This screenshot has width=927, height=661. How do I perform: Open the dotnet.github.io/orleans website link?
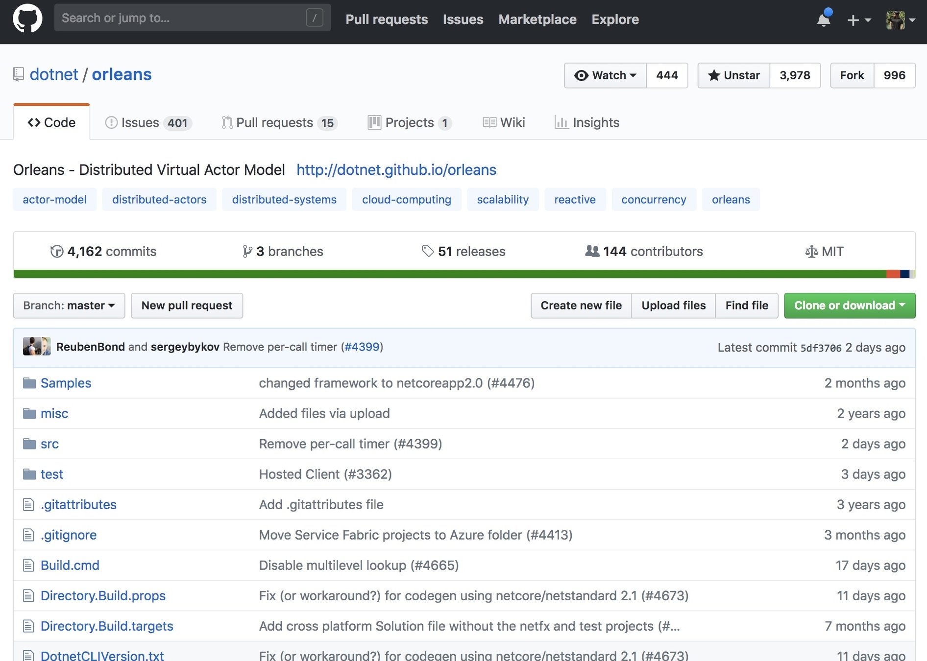click(396, 169)
